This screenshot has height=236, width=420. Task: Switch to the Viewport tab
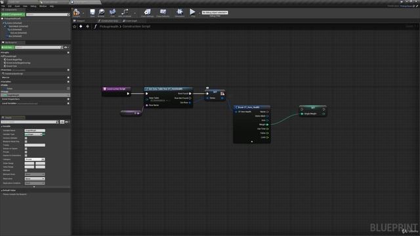[x=80, y=21]
